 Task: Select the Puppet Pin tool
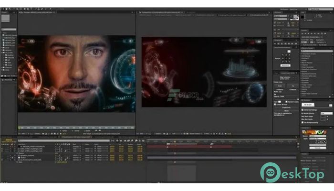50,9
